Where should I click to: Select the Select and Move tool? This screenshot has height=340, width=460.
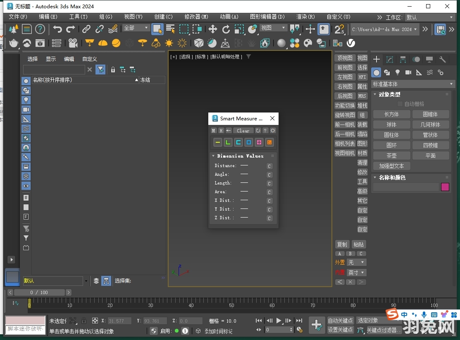tap(213, 29)
